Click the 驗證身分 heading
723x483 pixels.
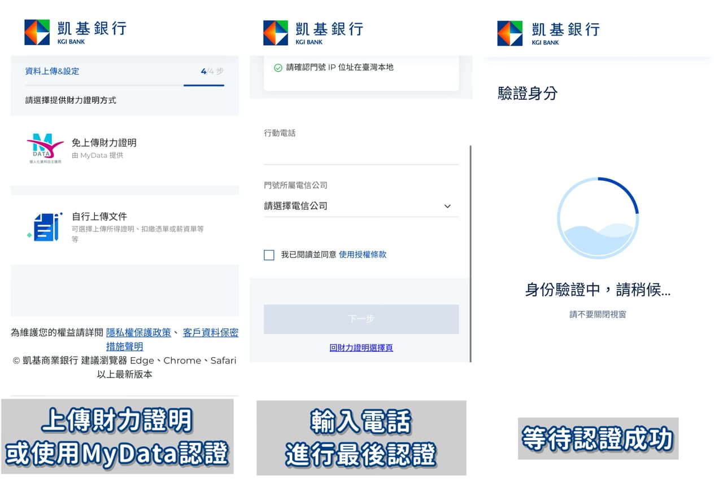click(528, 93)
